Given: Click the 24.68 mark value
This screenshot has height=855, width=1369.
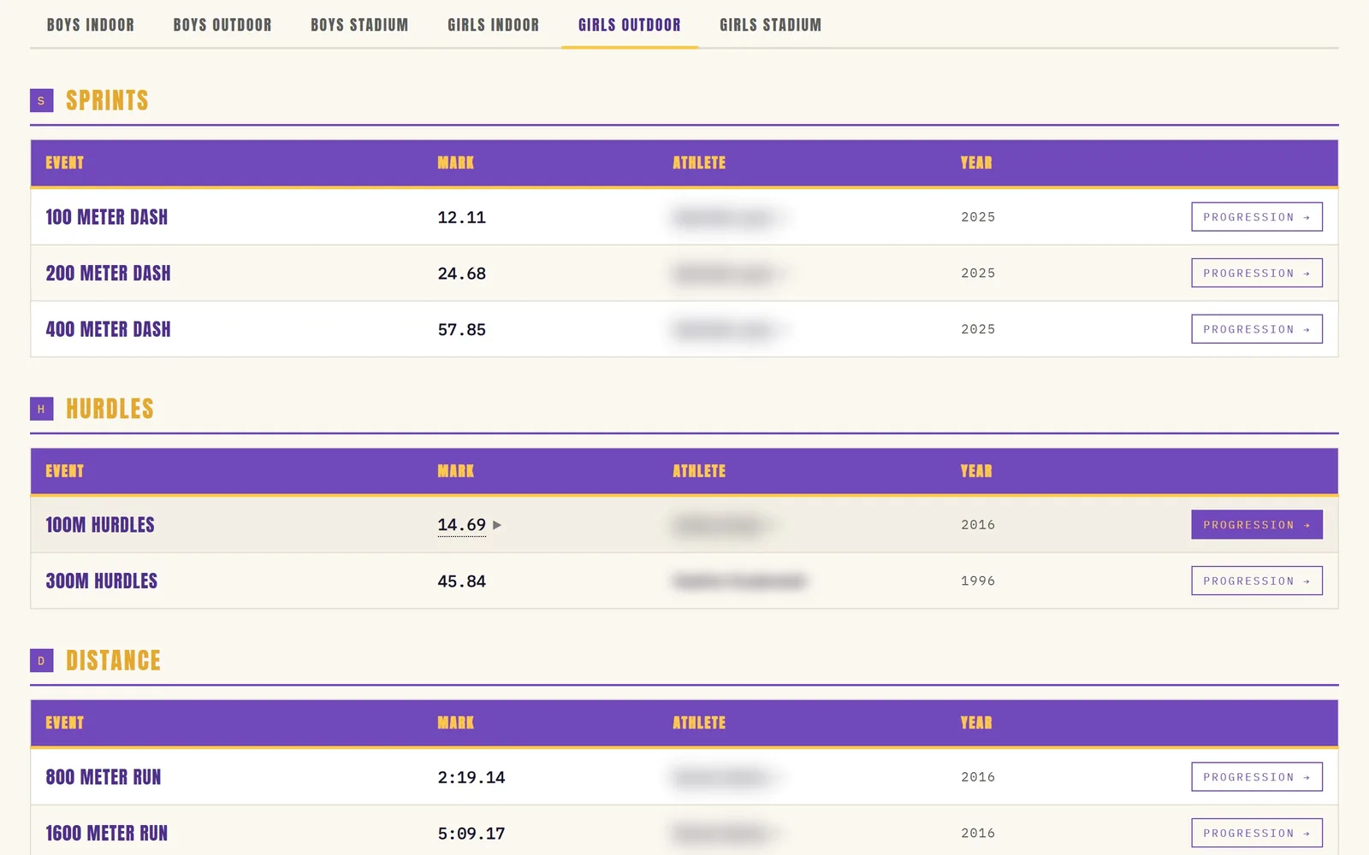Looking at the screenshot, I should pyautogui.click(x=461, y=274).
